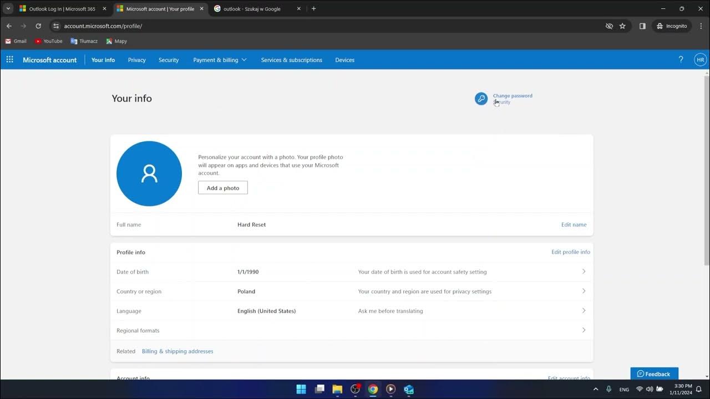Viewport: 710px width, 399px height.
Task: Launch Chrome from the taskbar
Action: [x=373, y=389]
